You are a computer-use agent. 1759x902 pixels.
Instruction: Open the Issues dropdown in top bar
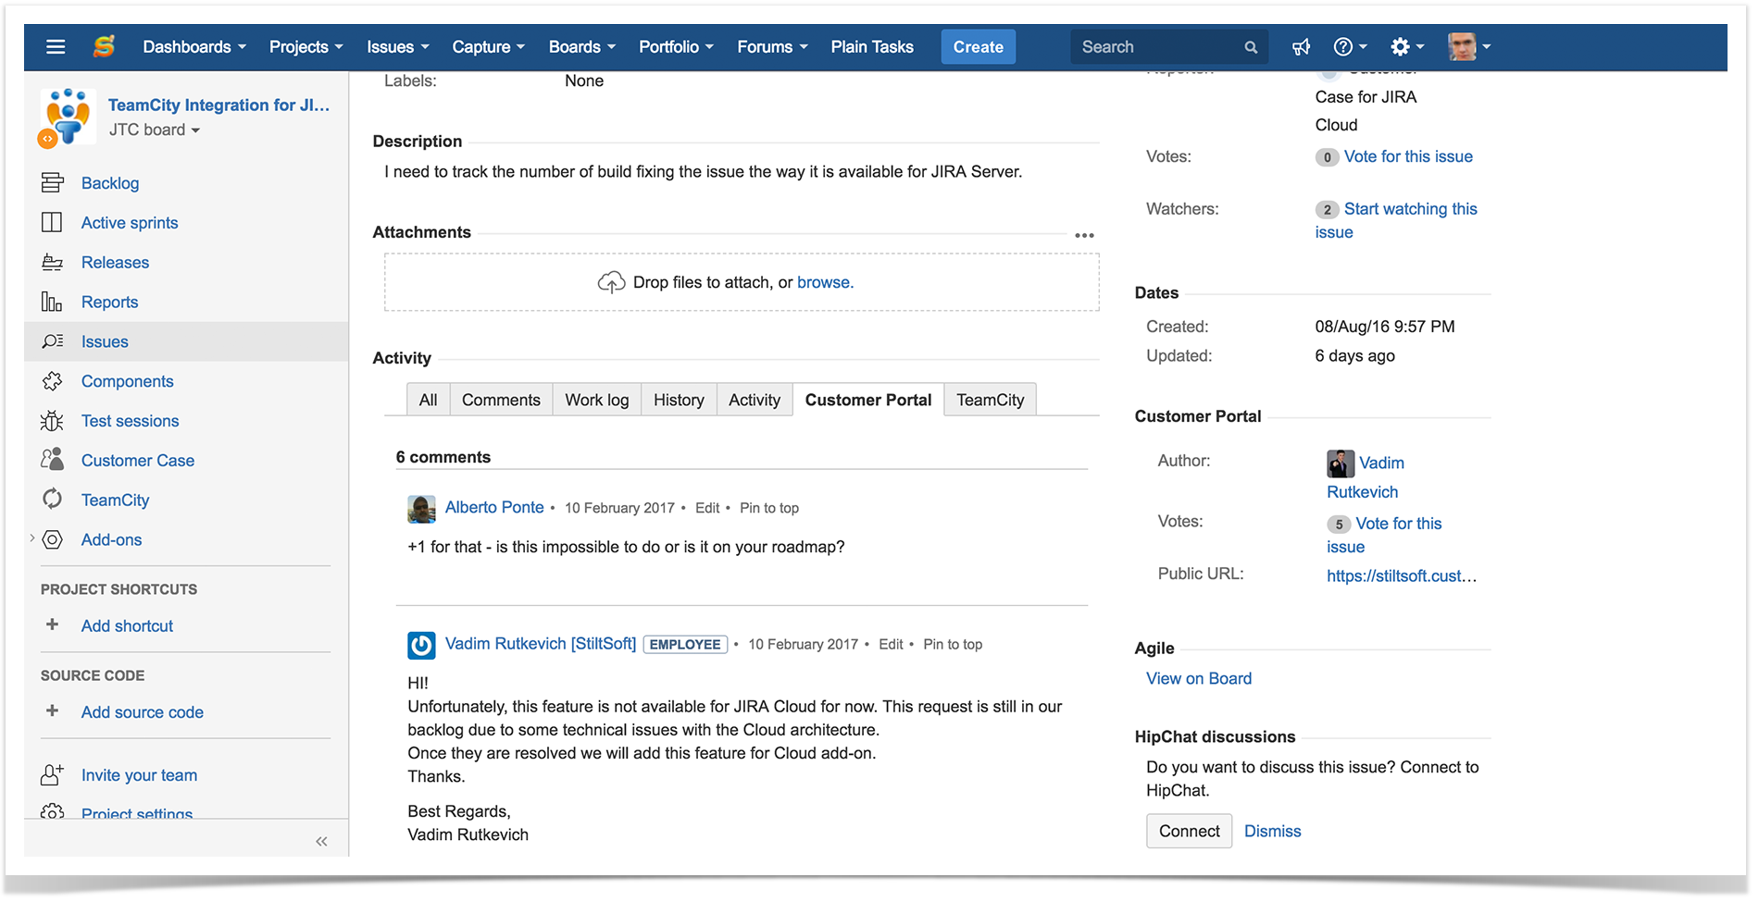click(x=398, y=47)
